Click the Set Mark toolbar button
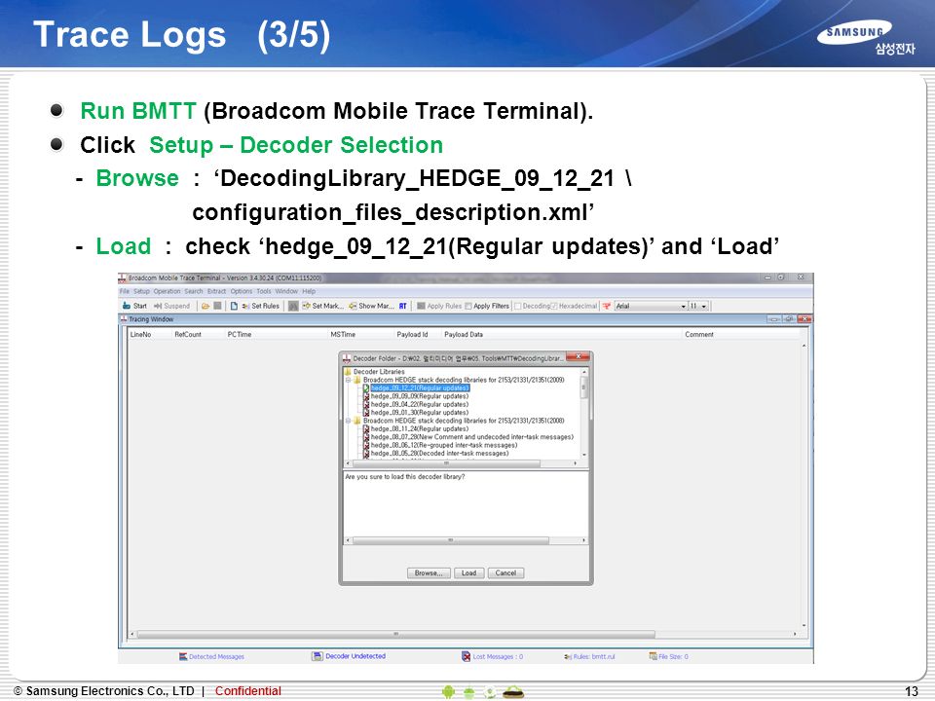 pos(322,306)
